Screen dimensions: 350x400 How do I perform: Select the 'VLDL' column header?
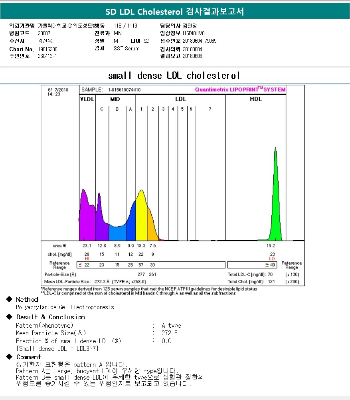(x=87, y=99)
